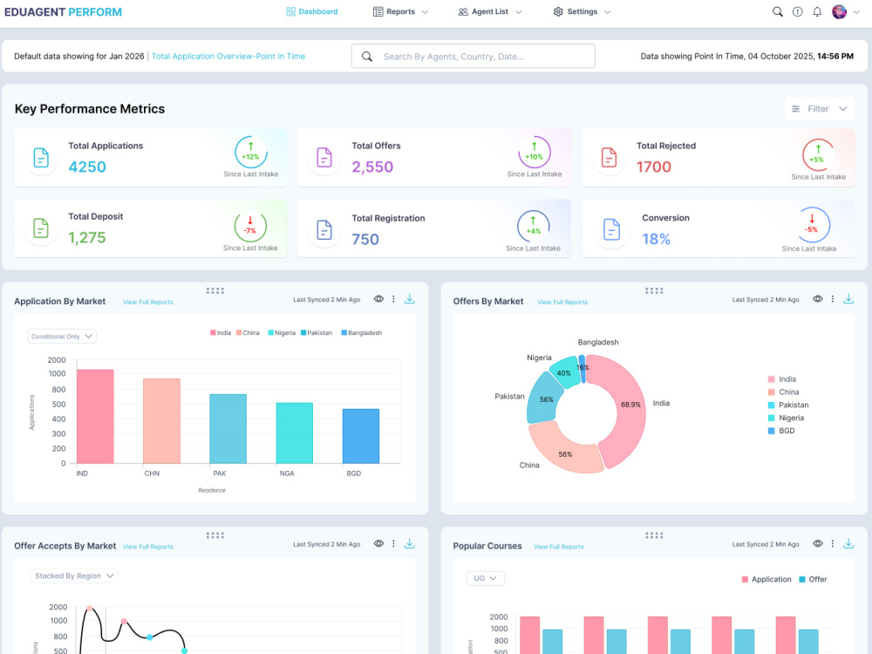
Task: Toggle Nigeria series in bar chart legend
Action: click(282, 333)
